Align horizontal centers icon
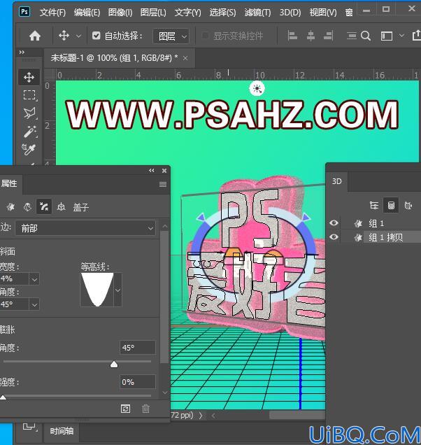This screenshot has height=445, width=421. point(311,36)
